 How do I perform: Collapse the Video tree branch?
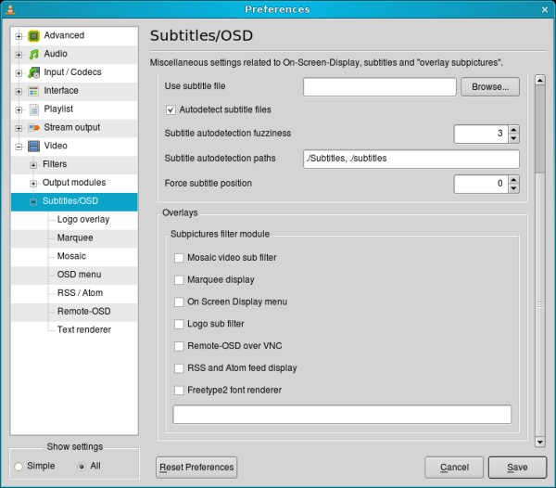(19, 147)
